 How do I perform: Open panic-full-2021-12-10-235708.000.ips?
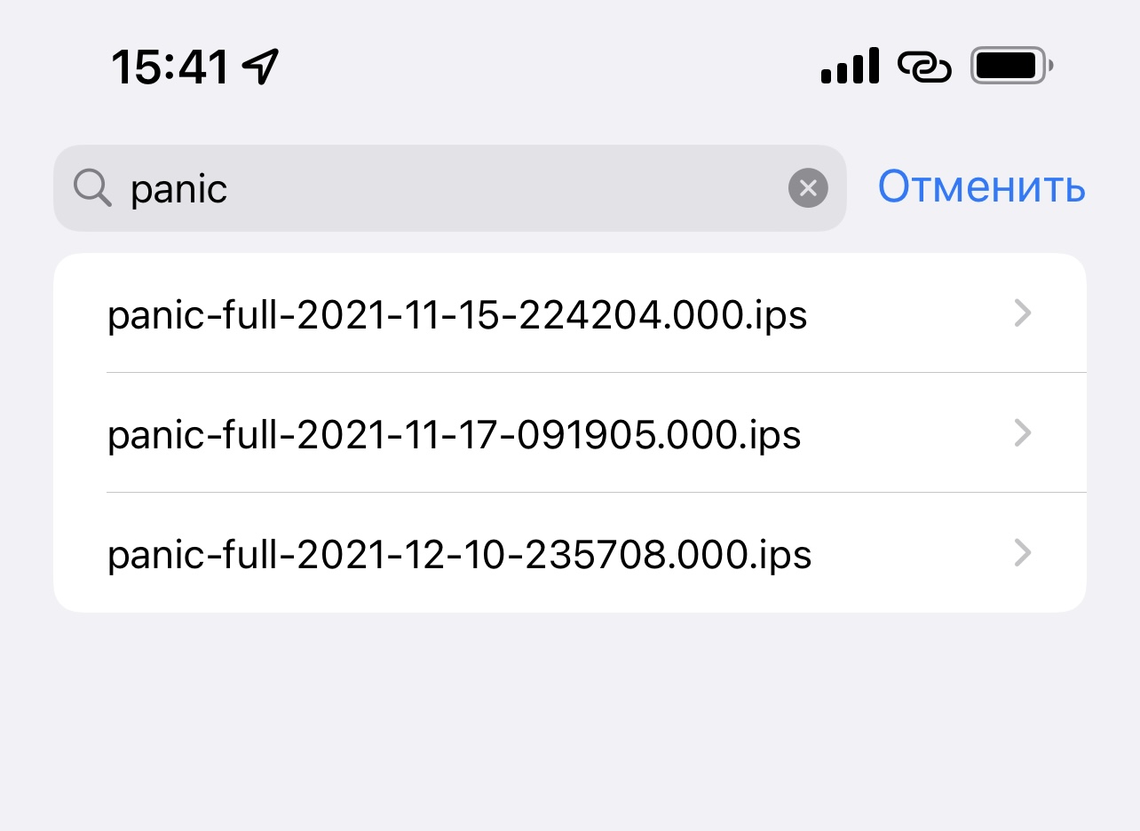(459, 555)
